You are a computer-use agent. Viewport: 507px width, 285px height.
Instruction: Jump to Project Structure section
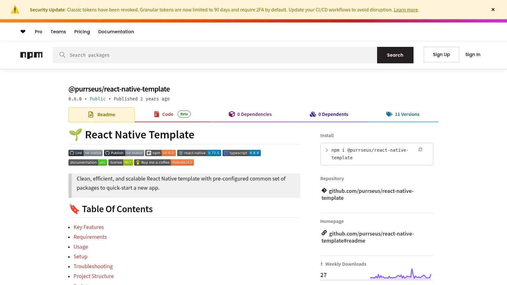(x=93, y=276)
